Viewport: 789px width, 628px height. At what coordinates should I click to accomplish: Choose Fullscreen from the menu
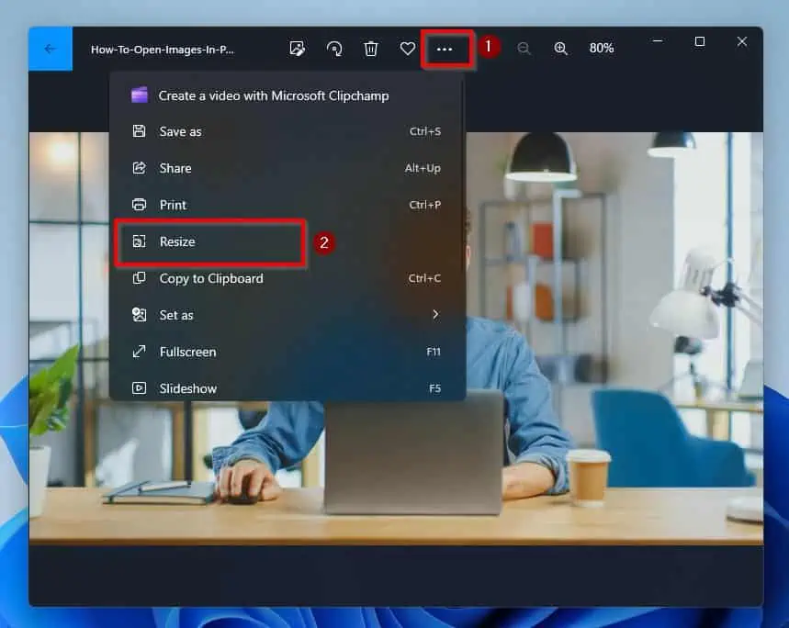point(287,352)
